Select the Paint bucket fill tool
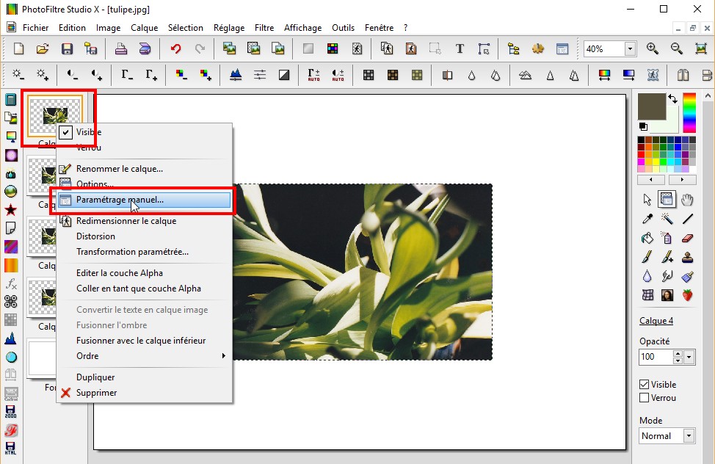The image size is (715, 464). click(647, 238)
